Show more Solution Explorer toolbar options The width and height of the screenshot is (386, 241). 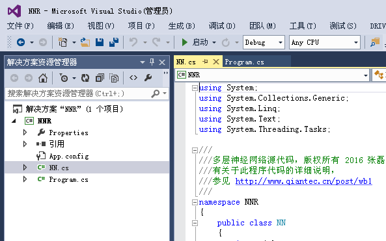point(166,73)
